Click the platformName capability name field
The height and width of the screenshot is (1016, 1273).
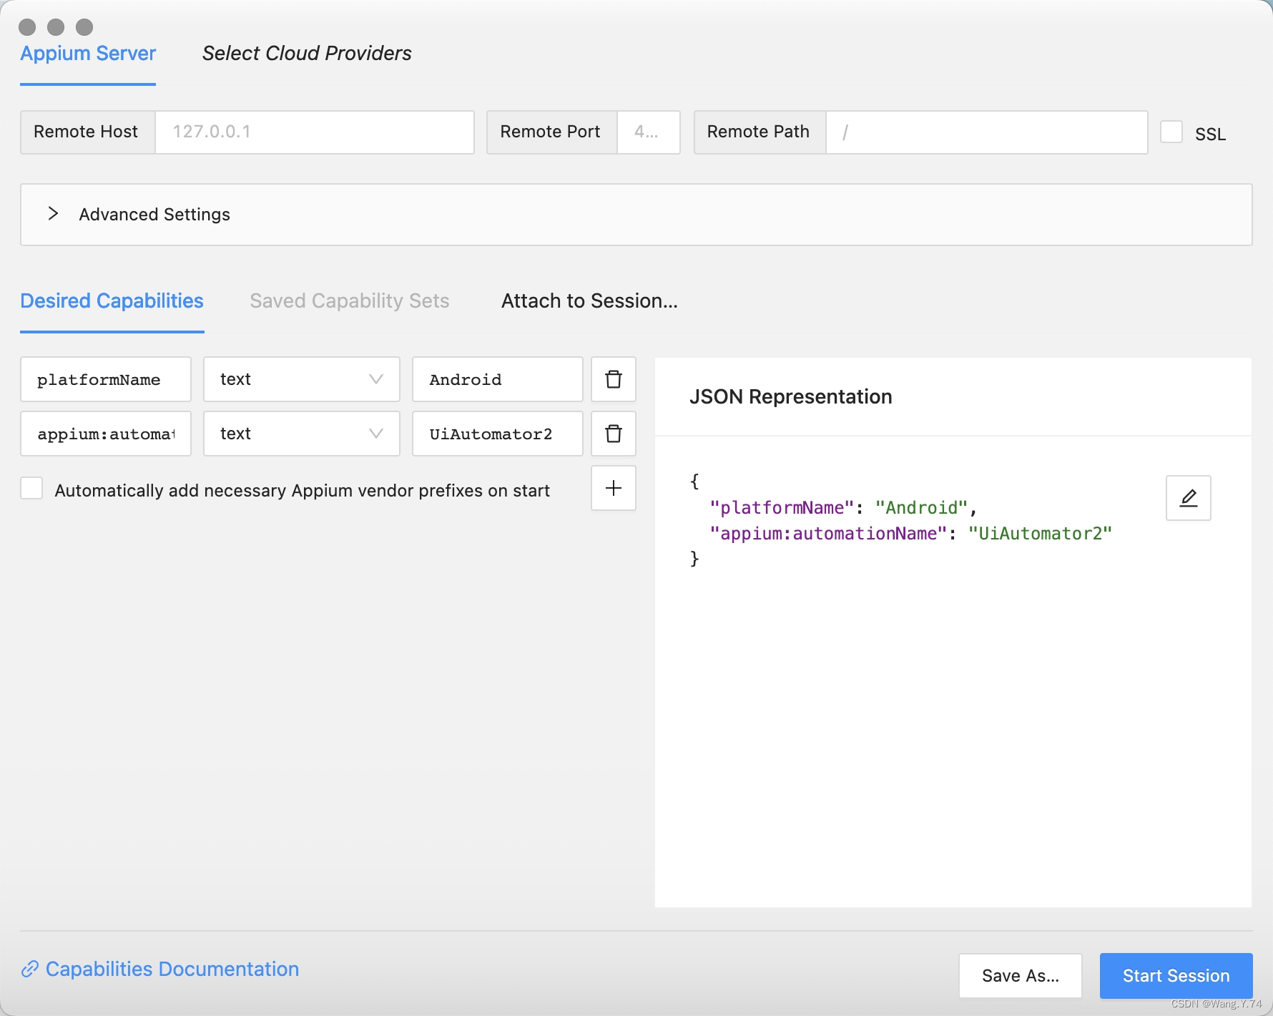click(x=106, y=379)
